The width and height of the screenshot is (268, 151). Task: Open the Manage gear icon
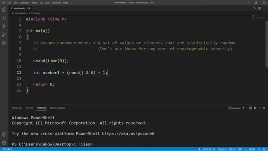point(4,143)
